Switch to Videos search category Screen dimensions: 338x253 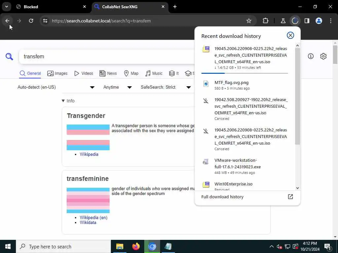pos(84,73)
